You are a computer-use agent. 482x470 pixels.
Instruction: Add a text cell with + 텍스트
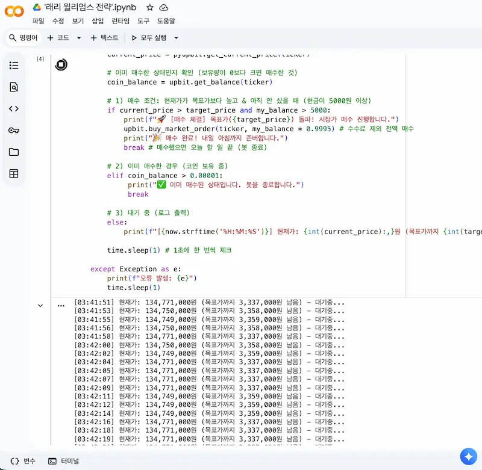click(x=104, y=38)
